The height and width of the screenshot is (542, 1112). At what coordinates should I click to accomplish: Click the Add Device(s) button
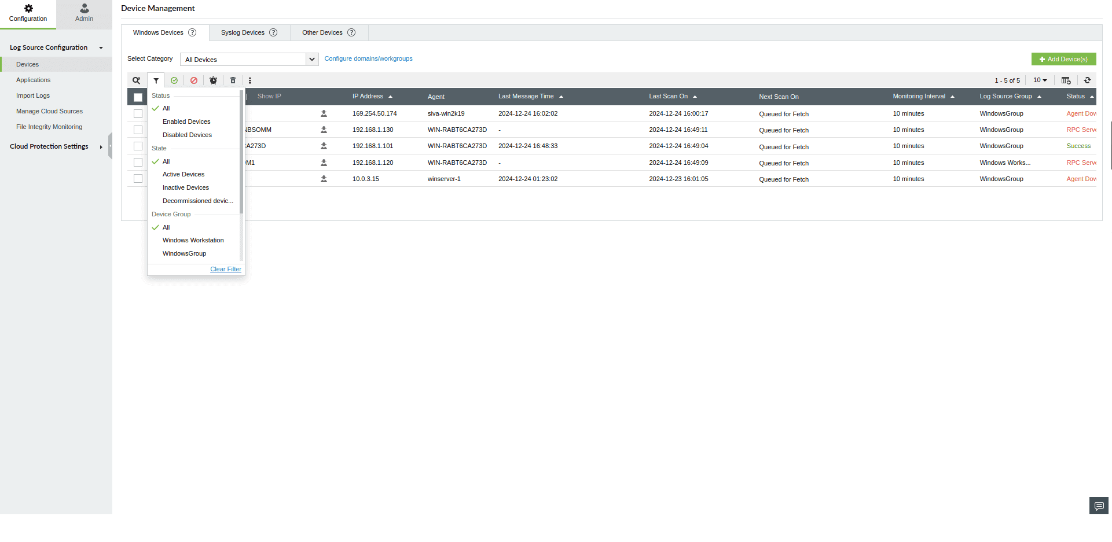[x=1063, y=59]
